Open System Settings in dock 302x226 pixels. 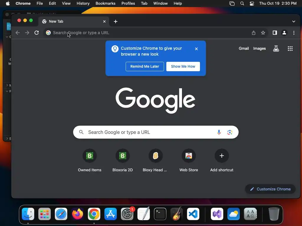127,214
